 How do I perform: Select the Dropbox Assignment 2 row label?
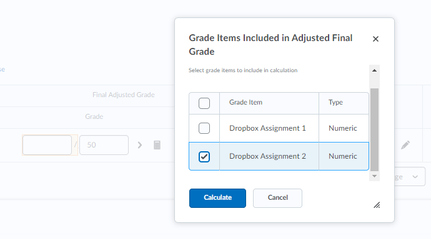(267, 156)
